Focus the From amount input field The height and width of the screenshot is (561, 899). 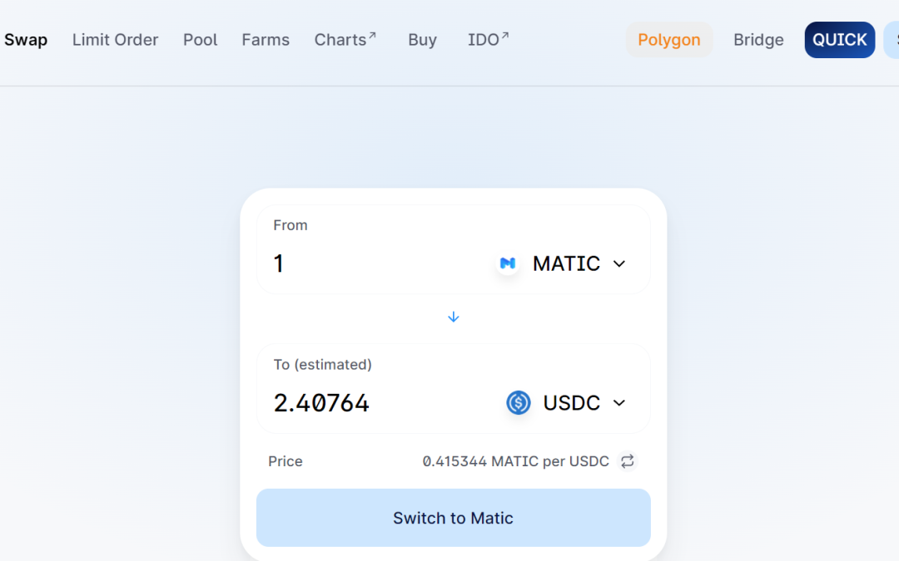(x=379, y=264)
